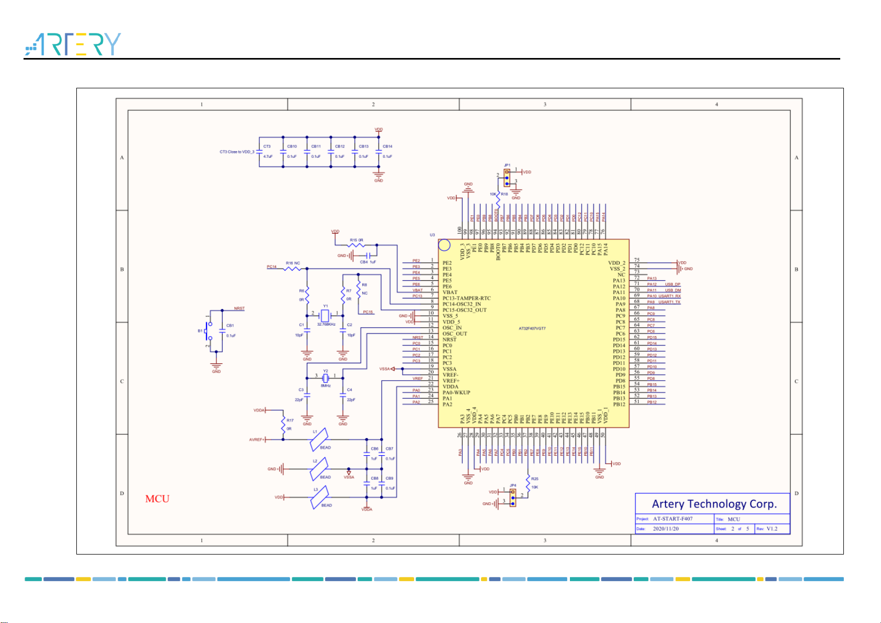The height and width of the screenshot is (623, 881).
Task: Click the 'CB7' capacitor label
Action: click(x=390, y=449)
